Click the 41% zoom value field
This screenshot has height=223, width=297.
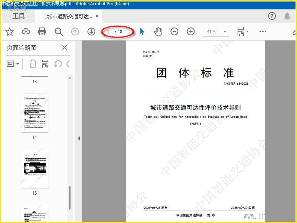click(x=211, y=32)
